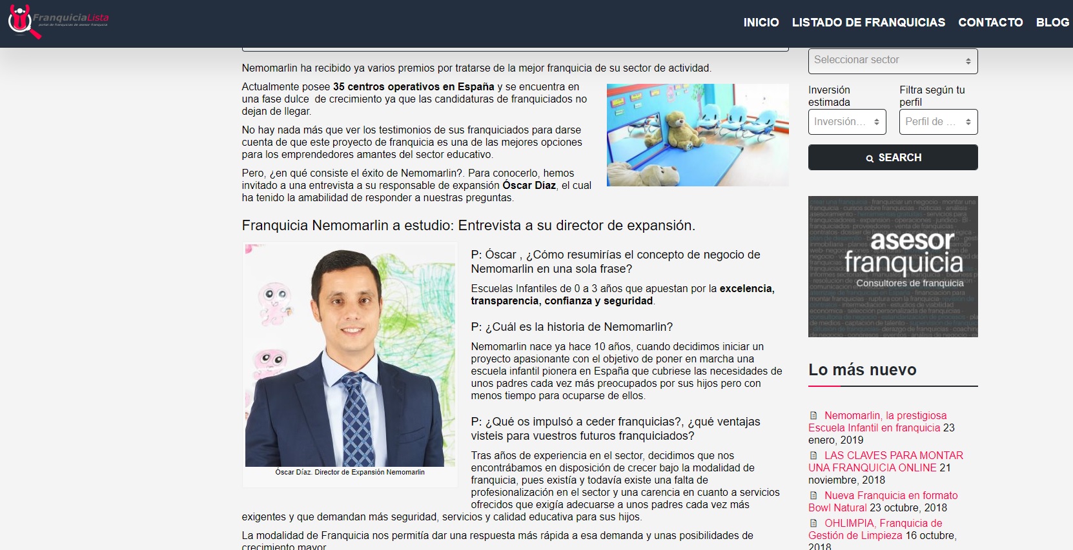This screenshot has width=1073, height=550.
Task: Click the 'Filtra según tu perfil' label
Action: coord(932,96)
